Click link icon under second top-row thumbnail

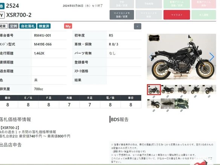click(x=168, y=96)
